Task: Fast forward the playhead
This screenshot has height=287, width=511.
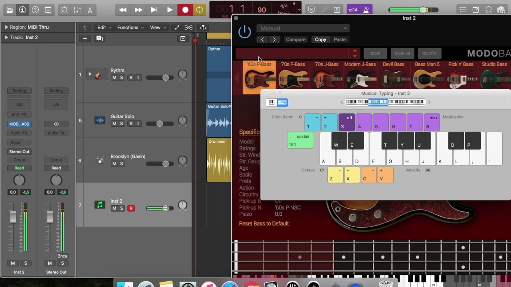Action: click(x=139, y=10)
